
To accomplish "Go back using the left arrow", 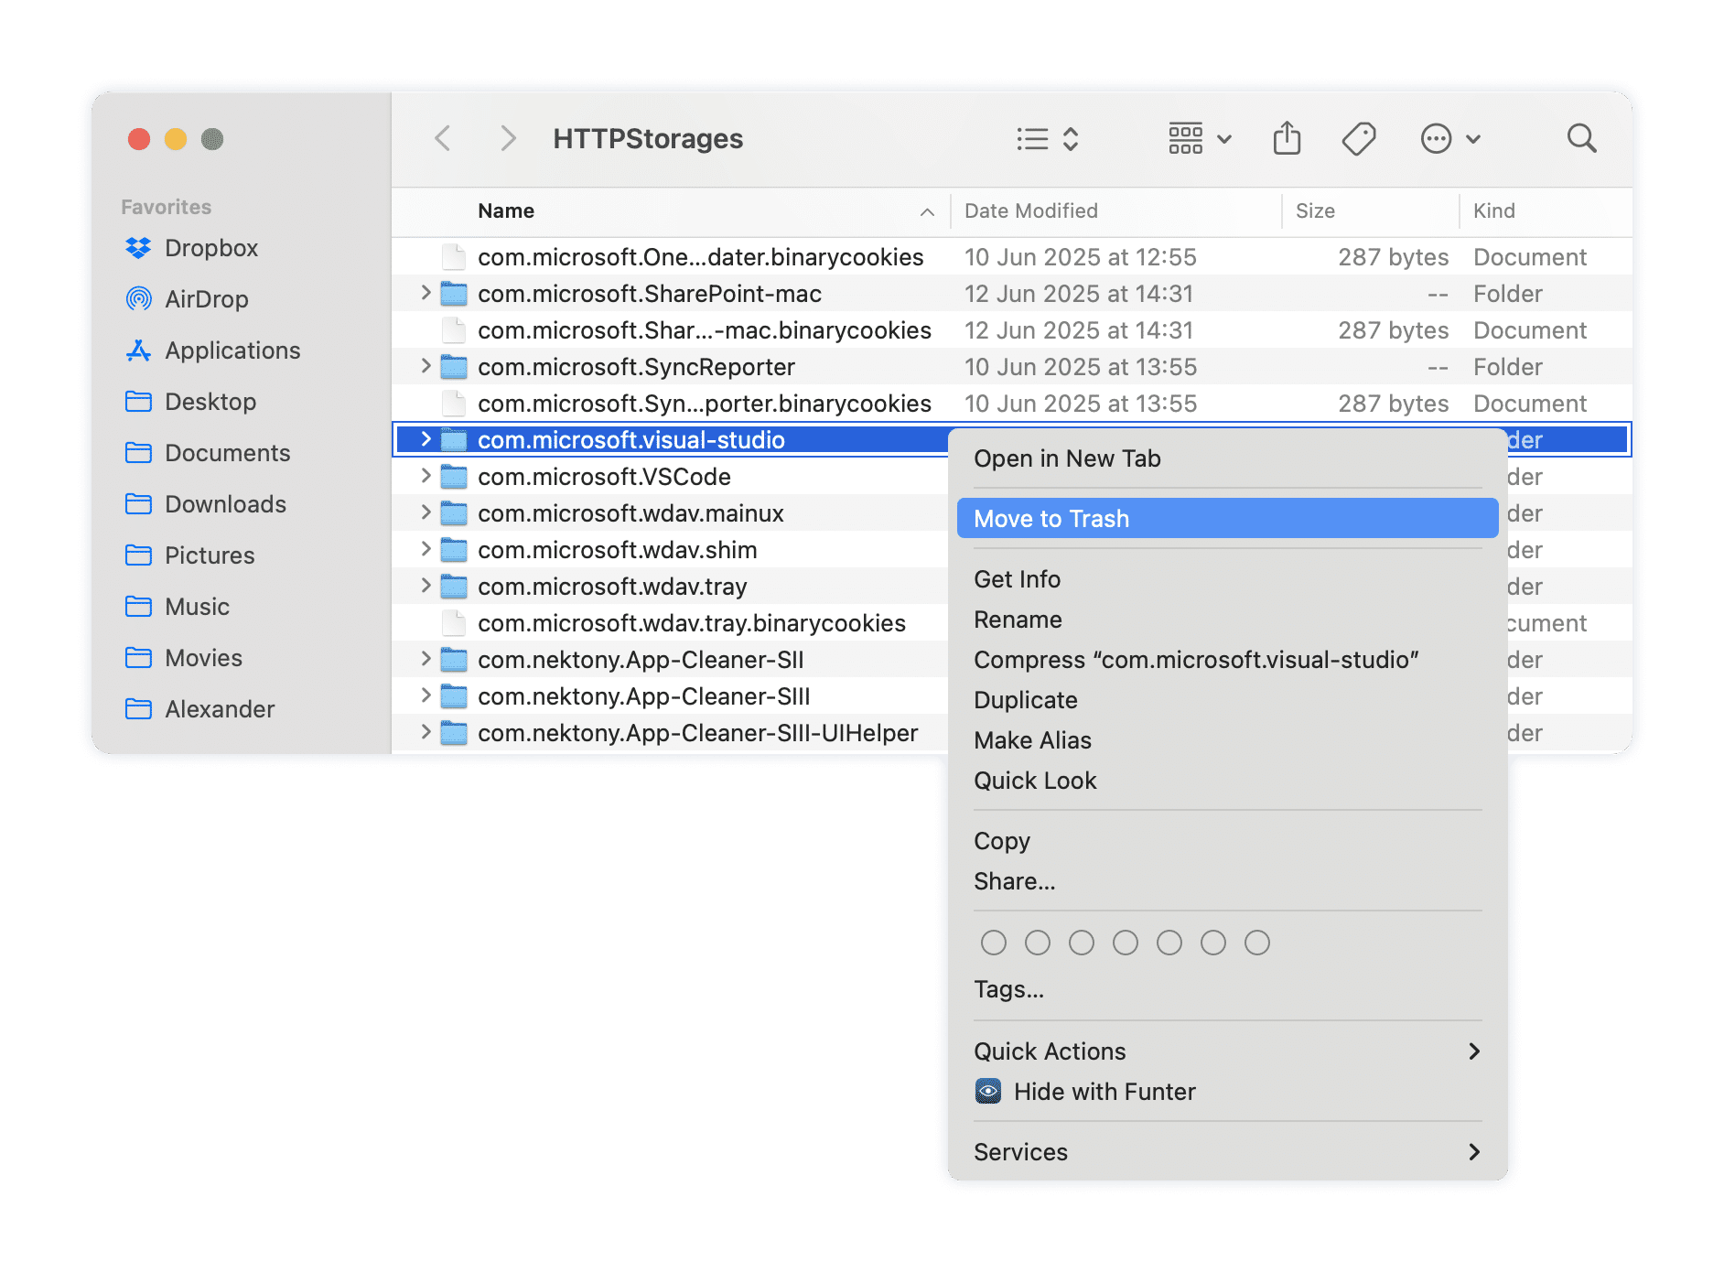I will coord(443,138).
